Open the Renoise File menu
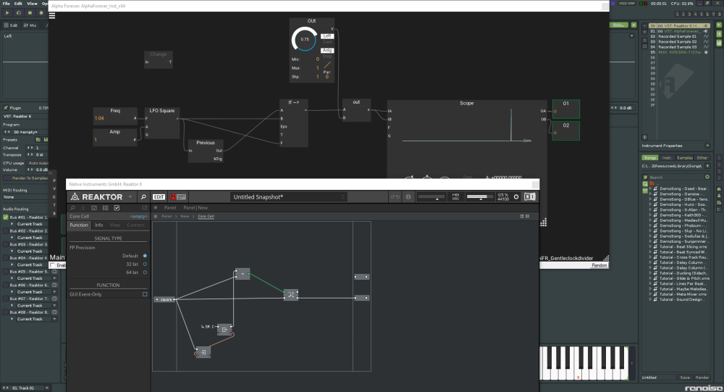The width and height of the screenshot is (724, 392). [x=7, y=3]
